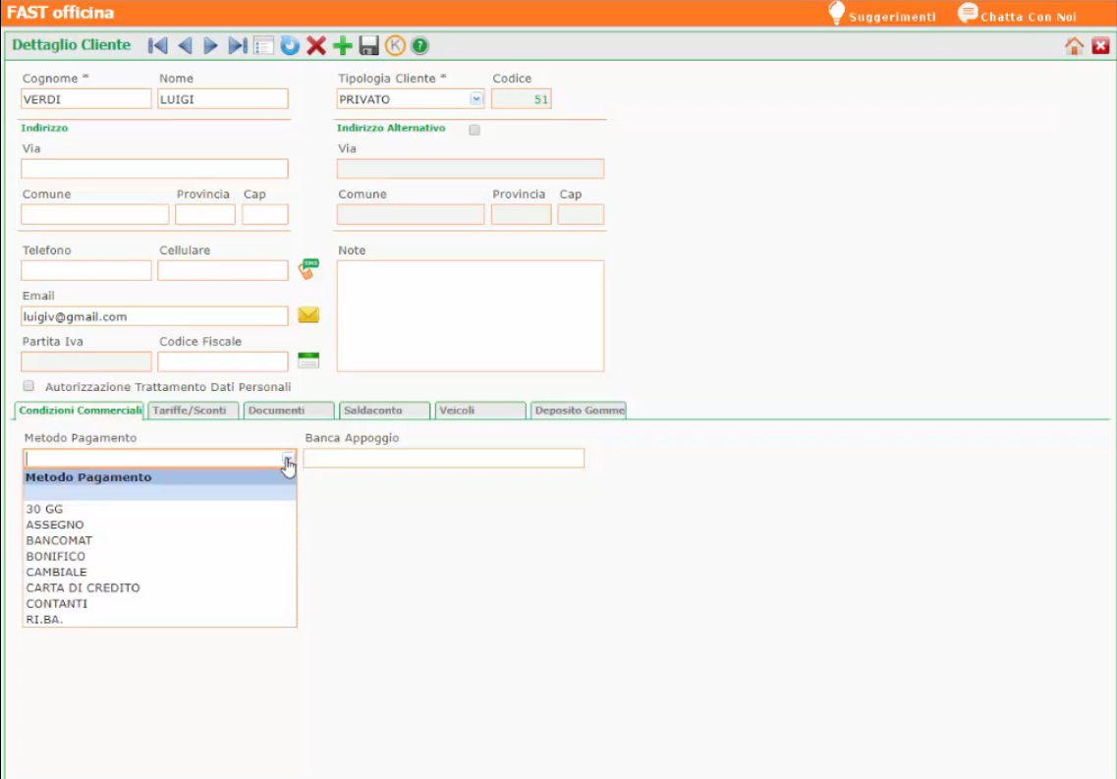The width and height of the screenshot is (1117, 779).
Task: Go to the first client record
Action: click(x=157, y=46)
